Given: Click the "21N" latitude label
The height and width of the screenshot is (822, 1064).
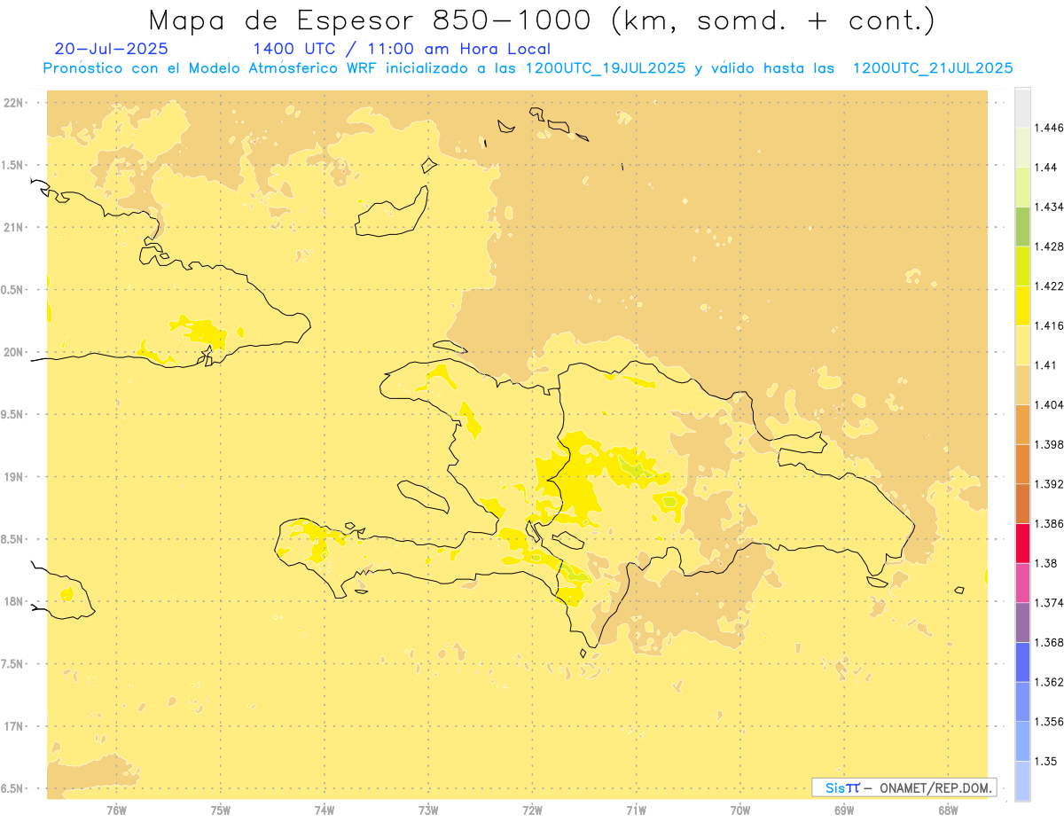Looking at the screenshot, I should pyautogui.click(x=13, y=227).
